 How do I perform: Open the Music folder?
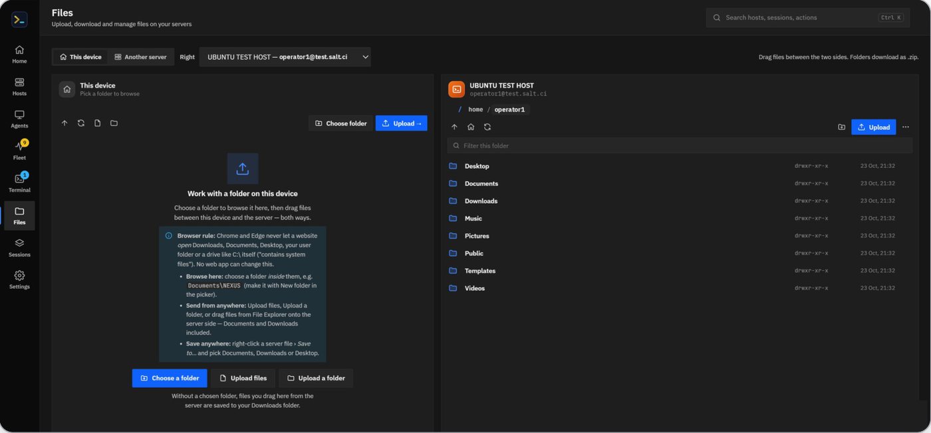680,218
